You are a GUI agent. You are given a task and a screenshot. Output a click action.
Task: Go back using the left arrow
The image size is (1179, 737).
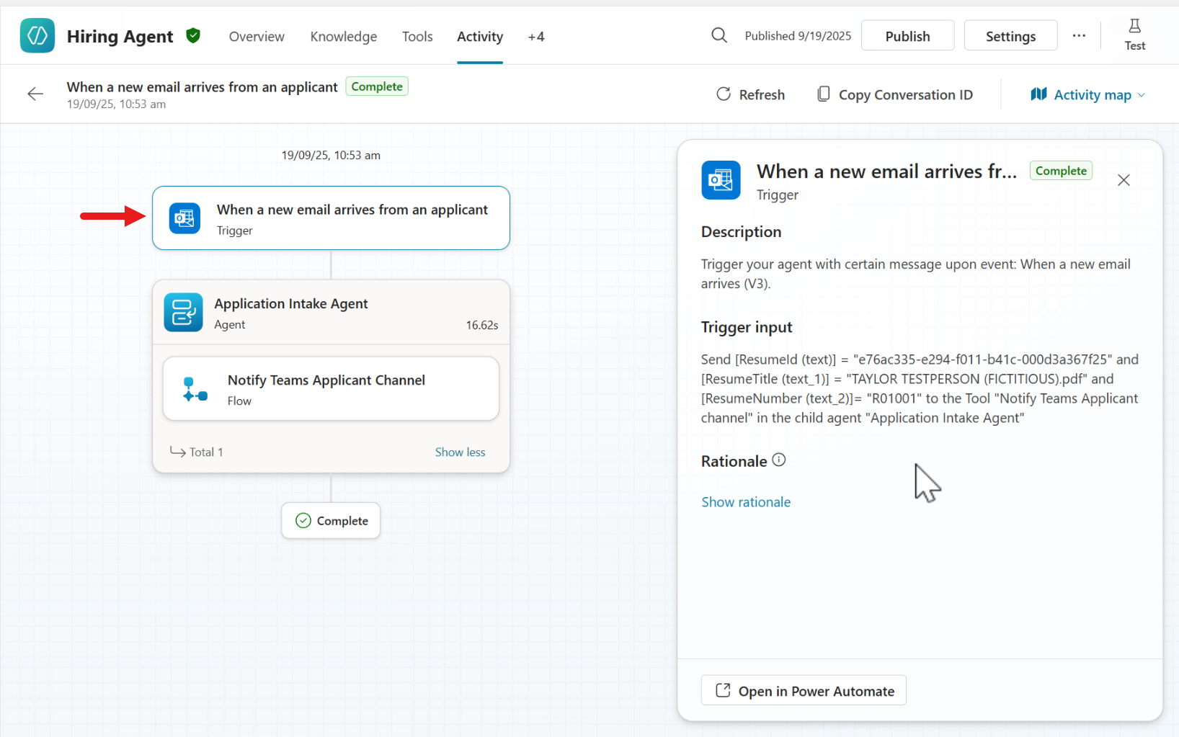[x=35, y=94]
